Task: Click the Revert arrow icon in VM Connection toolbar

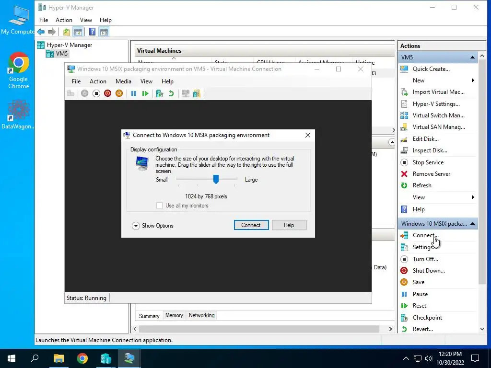Action: (171, 93)
